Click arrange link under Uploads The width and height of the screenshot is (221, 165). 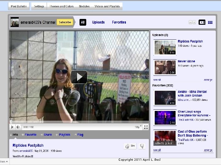pyautogui.click(x=208, y=80)
